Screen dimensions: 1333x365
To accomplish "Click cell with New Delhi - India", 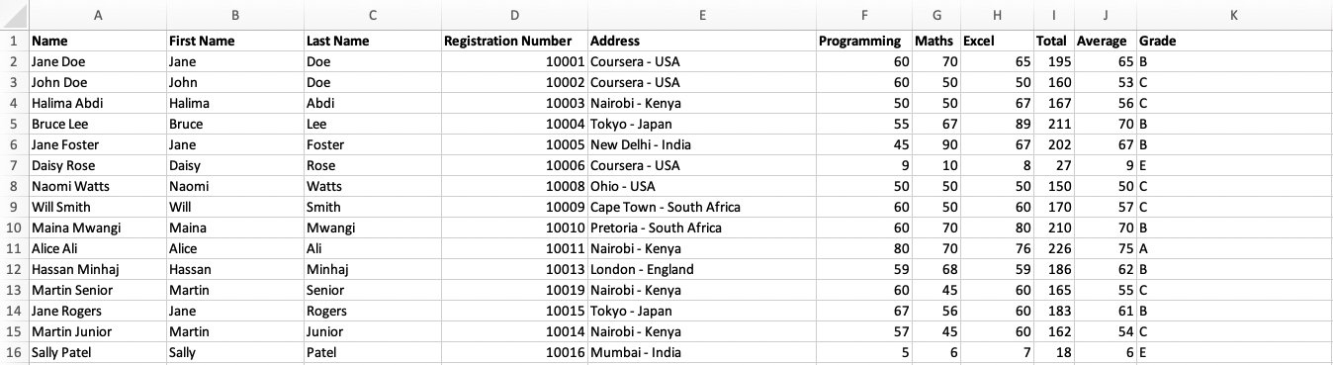I will [x=701, y=144].
